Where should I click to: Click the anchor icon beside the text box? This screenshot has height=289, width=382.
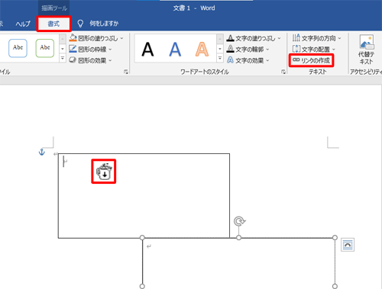coord(41,152)
